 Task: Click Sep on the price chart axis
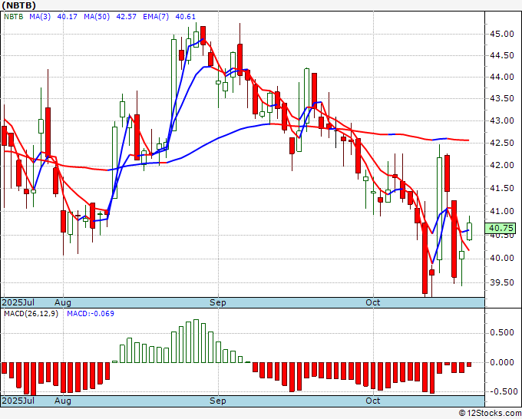(x=218, y=302)
